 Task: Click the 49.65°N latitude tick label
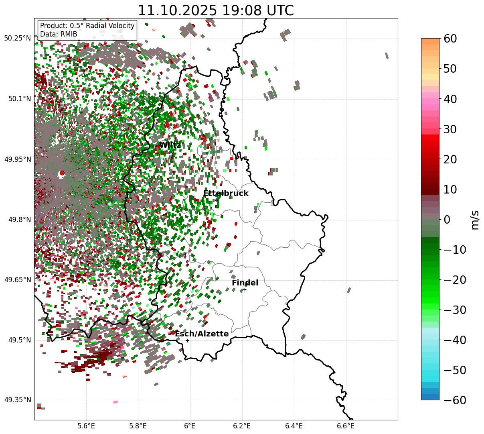[x=17, y=280]
